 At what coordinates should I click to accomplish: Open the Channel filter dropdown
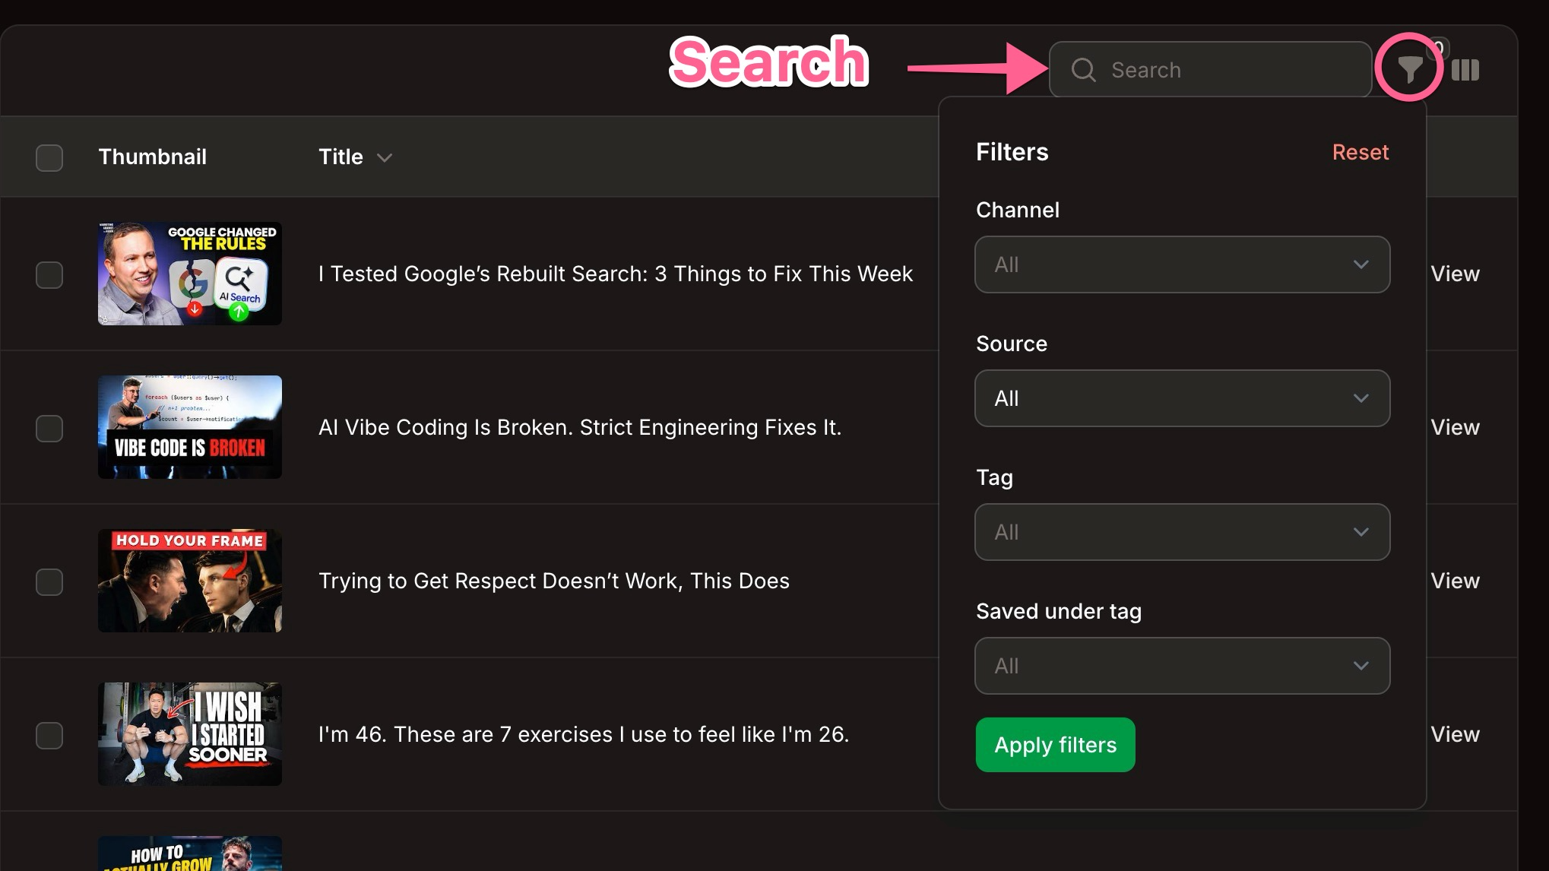click(x=1182, y=264)
